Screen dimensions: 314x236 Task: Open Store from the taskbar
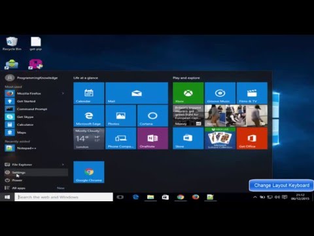pyautogui.click(x=166, y=197)
